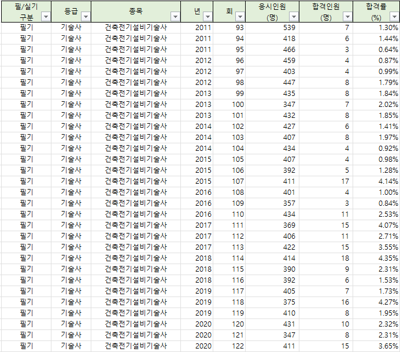This screenshot has height=352, width=400.
Task: Click pass rate cell 4.14%
Action: point(376,181)
